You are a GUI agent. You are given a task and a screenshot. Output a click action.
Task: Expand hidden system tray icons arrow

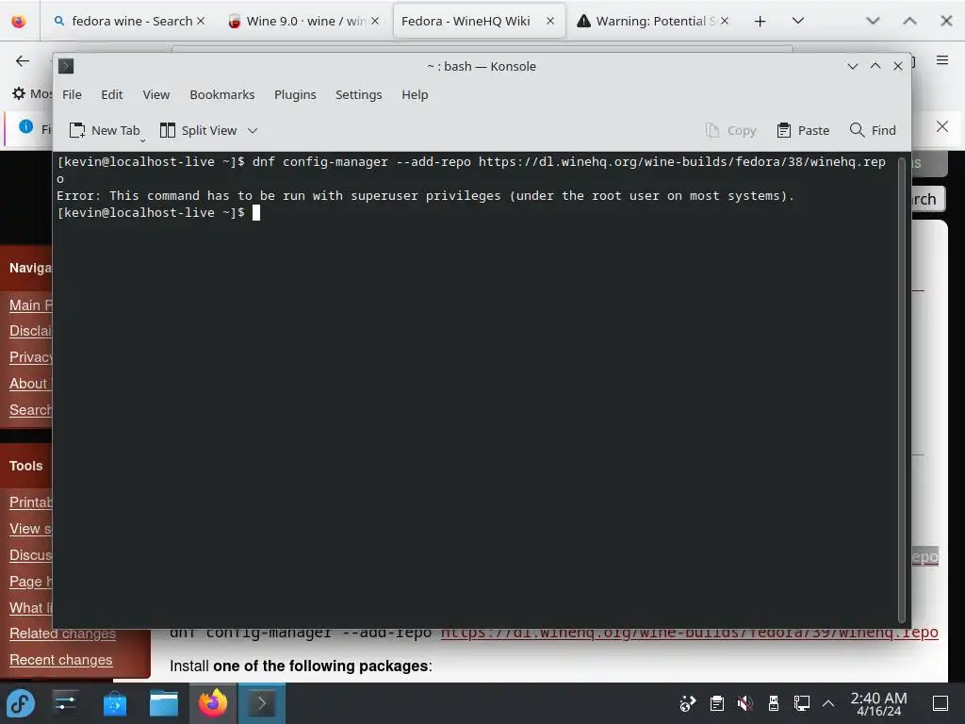tap(828, 703)
